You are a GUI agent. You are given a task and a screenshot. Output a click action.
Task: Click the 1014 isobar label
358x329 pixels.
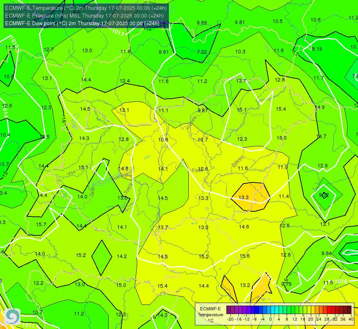tap(5, 112)
